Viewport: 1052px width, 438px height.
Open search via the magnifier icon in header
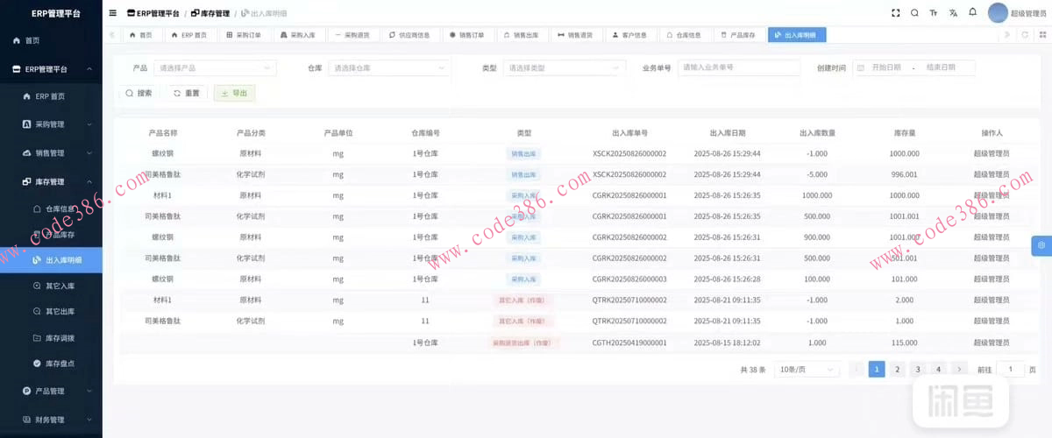click(914, 13)
